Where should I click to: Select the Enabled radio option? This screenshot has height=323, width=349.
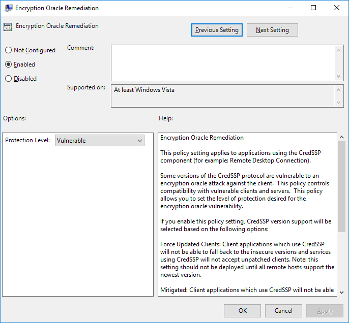8,64
